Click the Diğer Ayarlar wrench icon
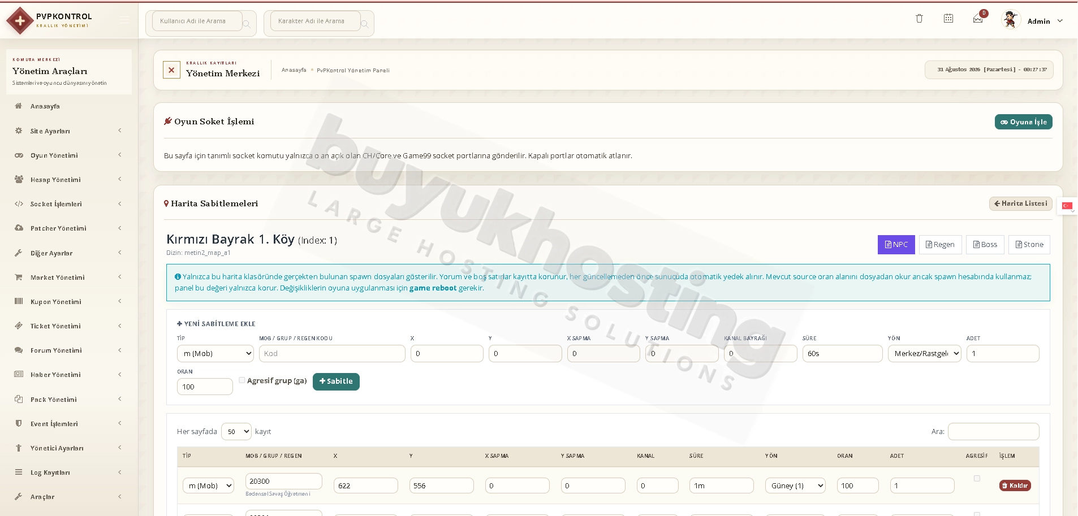Viewport: 1078px width, 516px height. tap(19, 253)
